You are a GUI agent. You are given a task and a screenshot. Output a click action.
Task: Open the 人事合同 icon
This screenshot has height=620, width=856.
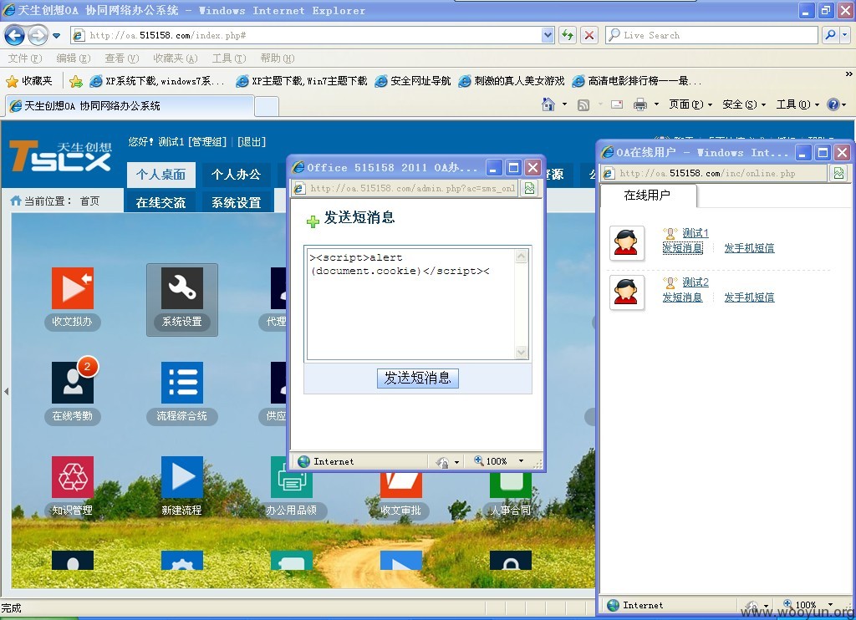pyautogui.click(x=511, y=485)
